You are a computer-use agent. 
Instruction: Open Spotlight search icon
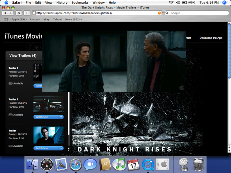pyautogui.click(x=224, y=3)
